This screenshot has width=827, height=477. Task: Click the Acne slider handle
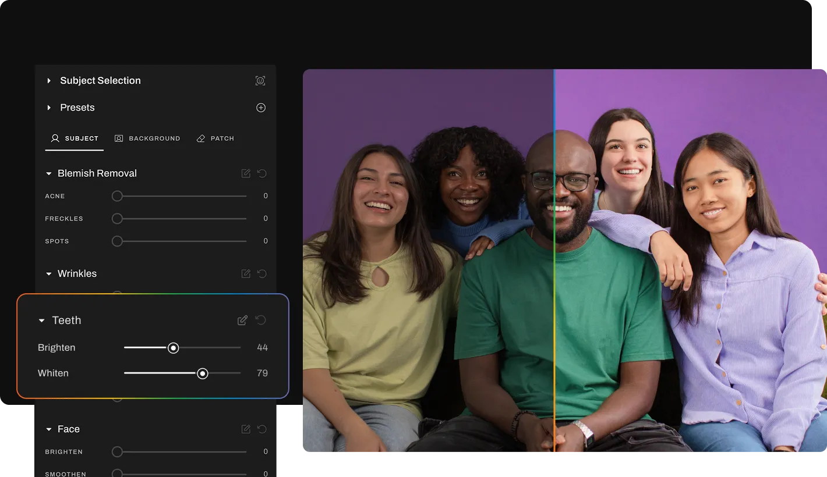pyautogui.click(x=117, y=196)
